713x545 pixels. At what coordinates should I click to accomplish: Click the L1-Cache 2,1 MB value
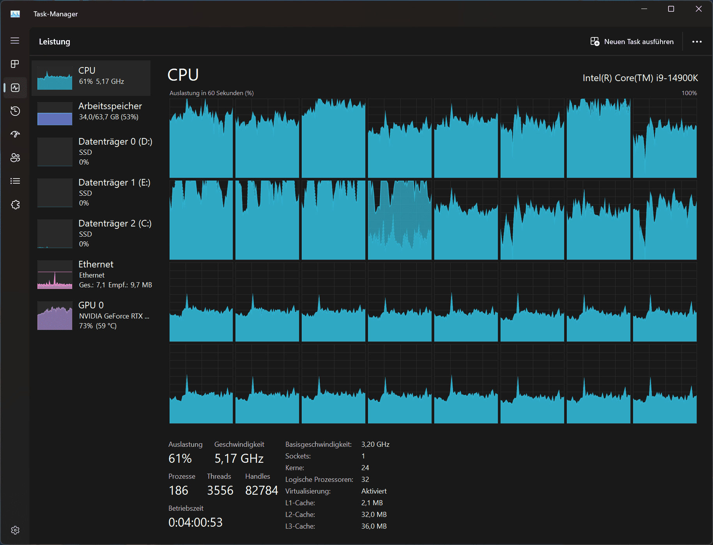point(372,503)
